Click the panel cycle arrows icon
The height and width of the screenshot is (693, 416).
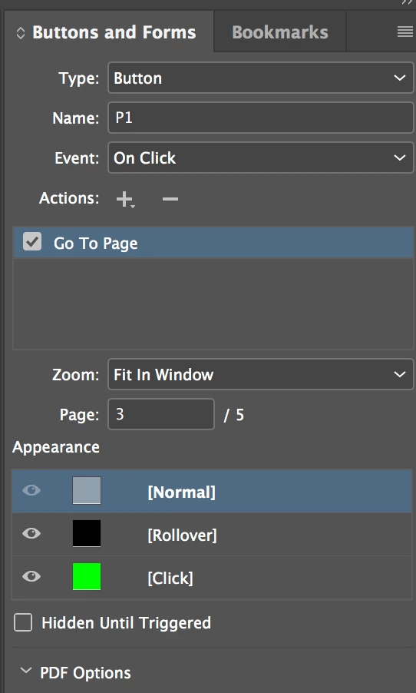coord(20,33)
